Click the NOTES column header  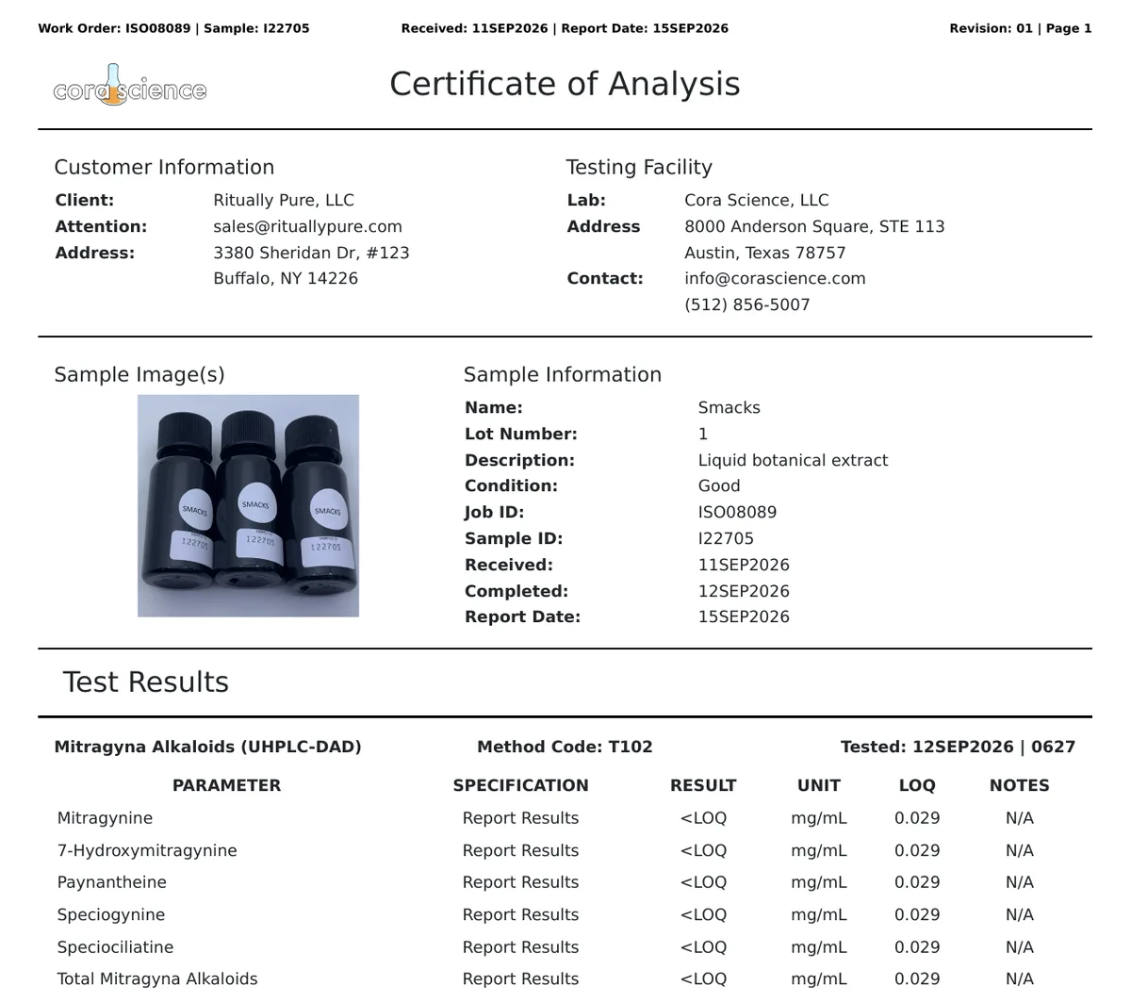(1019, 785)
